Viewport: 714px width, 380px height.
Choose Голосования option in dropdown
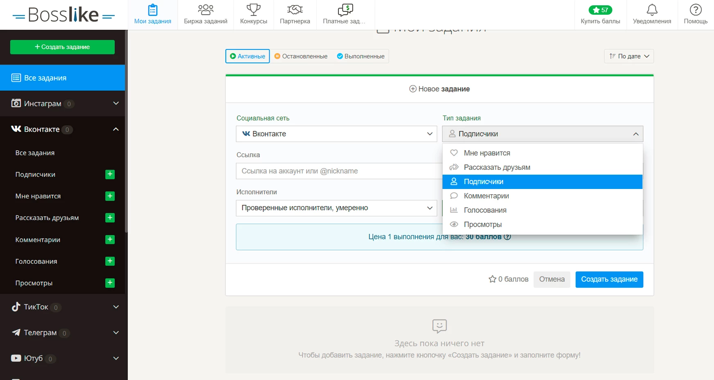pyautogui.click(x=543, y=210)
